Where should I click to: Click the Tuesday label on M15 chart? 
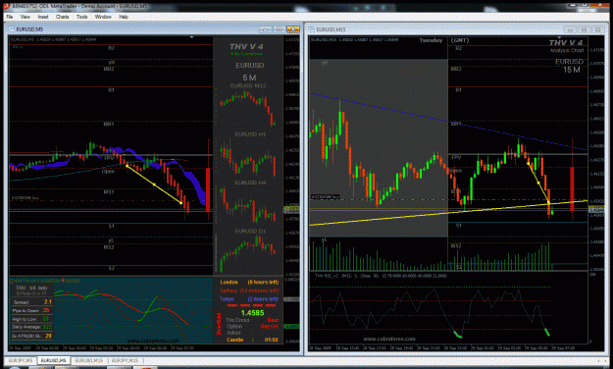[x=431, y=40]
